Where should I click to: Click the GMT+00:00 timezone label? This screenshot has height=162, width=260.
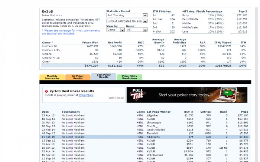click(116, 98)
